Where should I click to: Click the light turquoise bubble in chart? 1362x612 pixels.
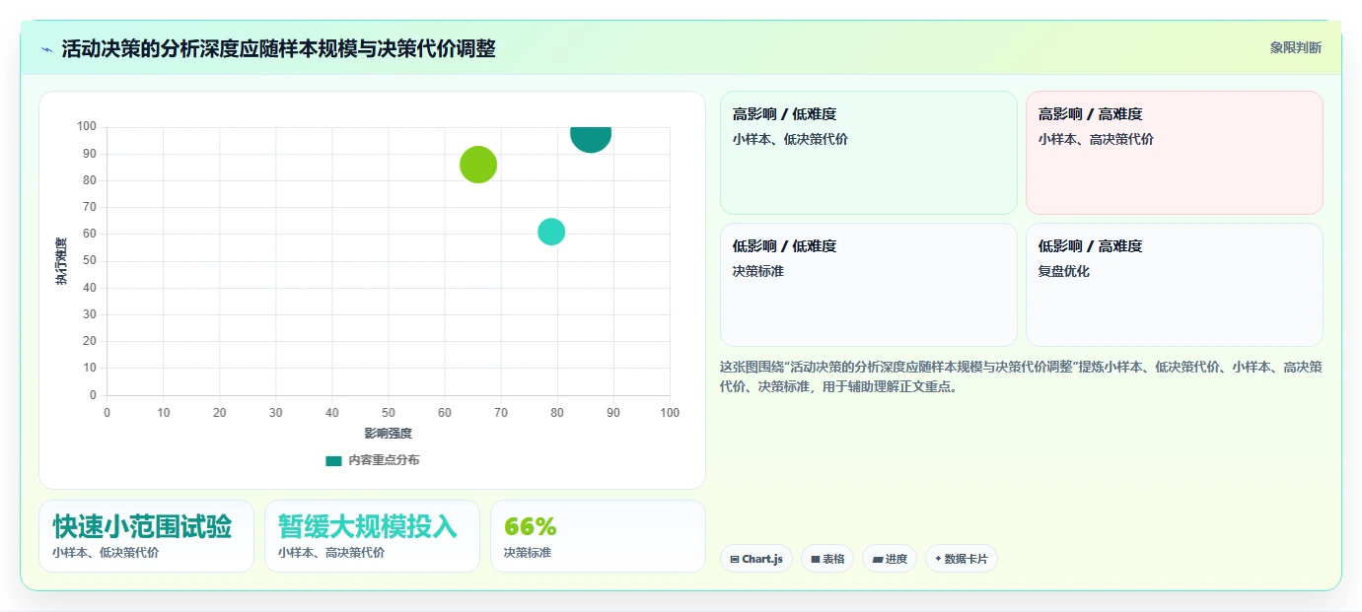coord(551,232)
